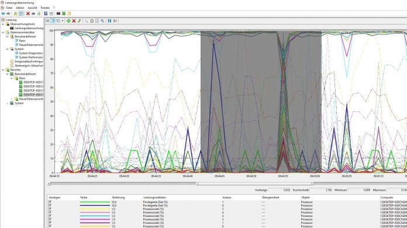The width and height of the screenshot is (407, 228).
Task: Expand NeuerDatensammler node under Berichte
Action: [12, 99]
